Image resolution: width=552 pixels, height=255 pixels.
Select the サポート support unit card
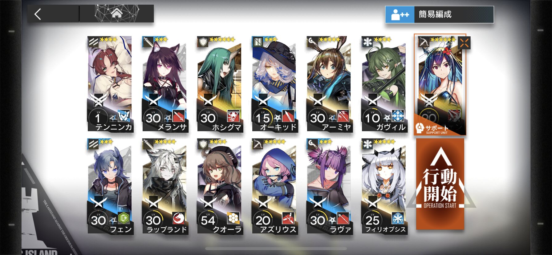point(440,85)
